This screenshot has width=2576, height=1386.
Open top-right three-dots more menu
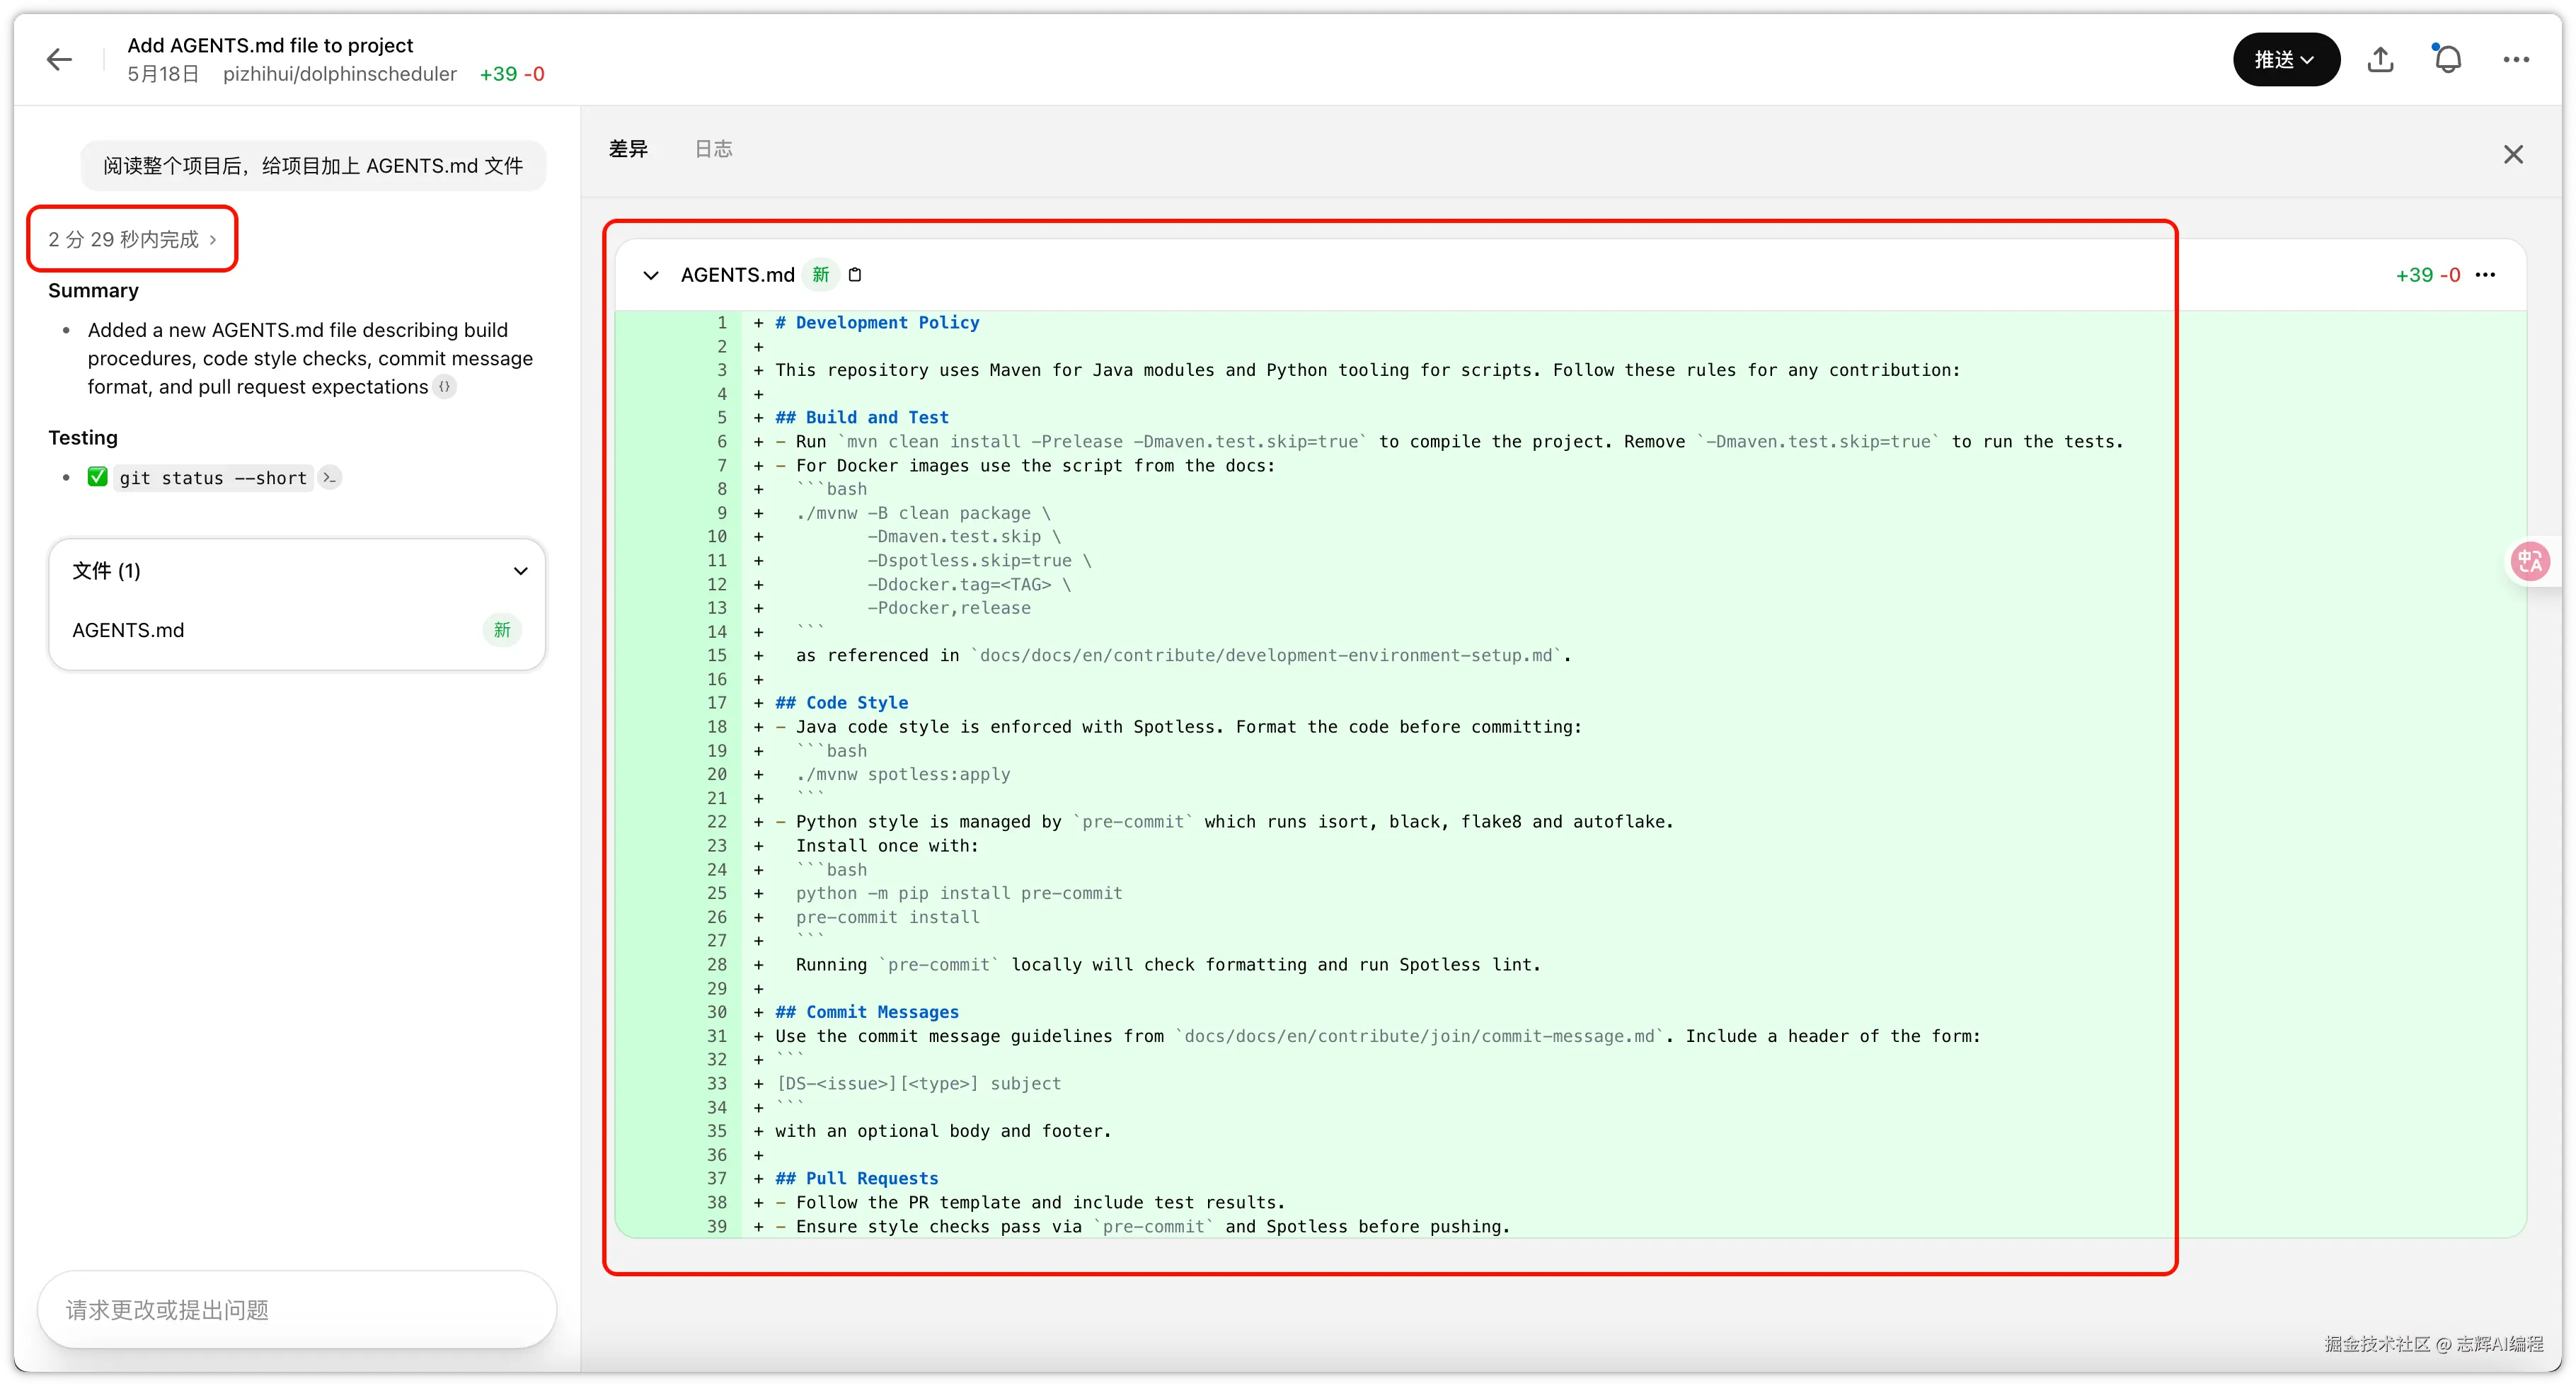coord(2516,60)
